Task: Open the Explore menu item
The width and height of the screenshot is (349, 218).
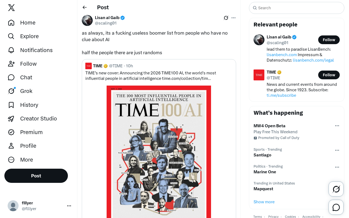Action: 23,36
